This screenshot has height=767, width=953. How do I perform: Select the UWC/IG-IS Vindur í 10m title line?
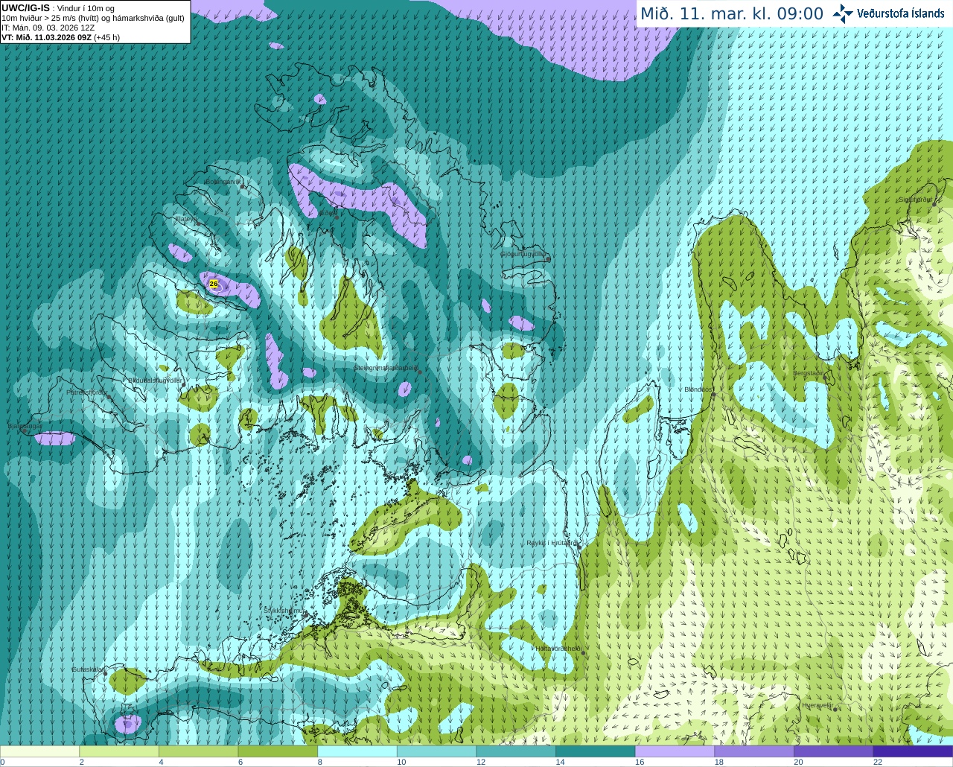pyautogui.click(x=58, y=8)
